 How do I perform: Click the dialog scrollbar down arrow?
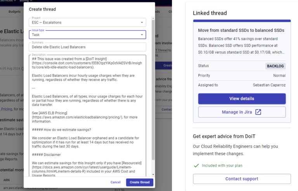point(153,174)
